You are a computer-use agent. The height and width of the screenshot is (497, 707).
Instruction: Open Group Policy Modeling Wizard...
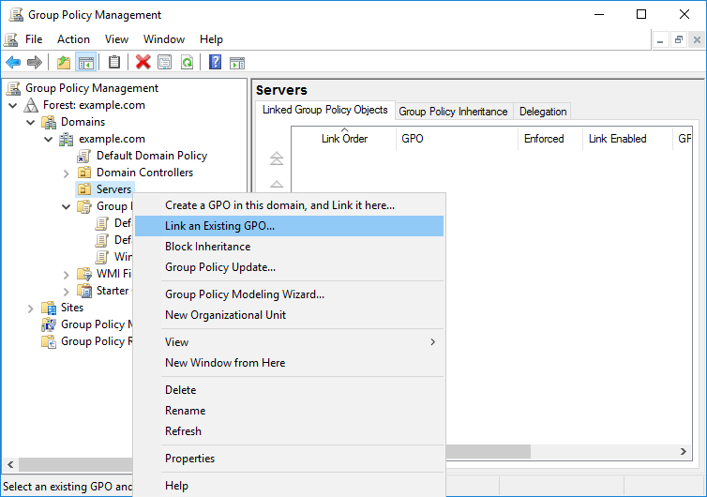point(289,294)
